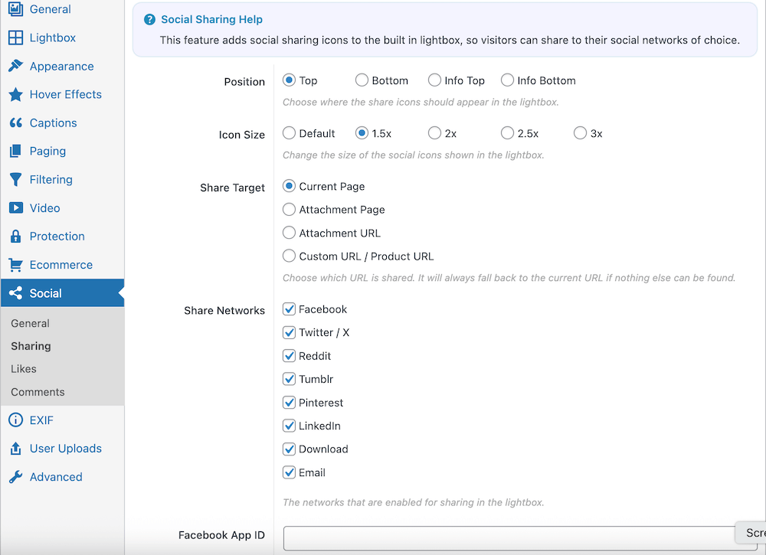
Task: Open the Screen Options button
Action: pyautogui.click(x=754, y=533)
